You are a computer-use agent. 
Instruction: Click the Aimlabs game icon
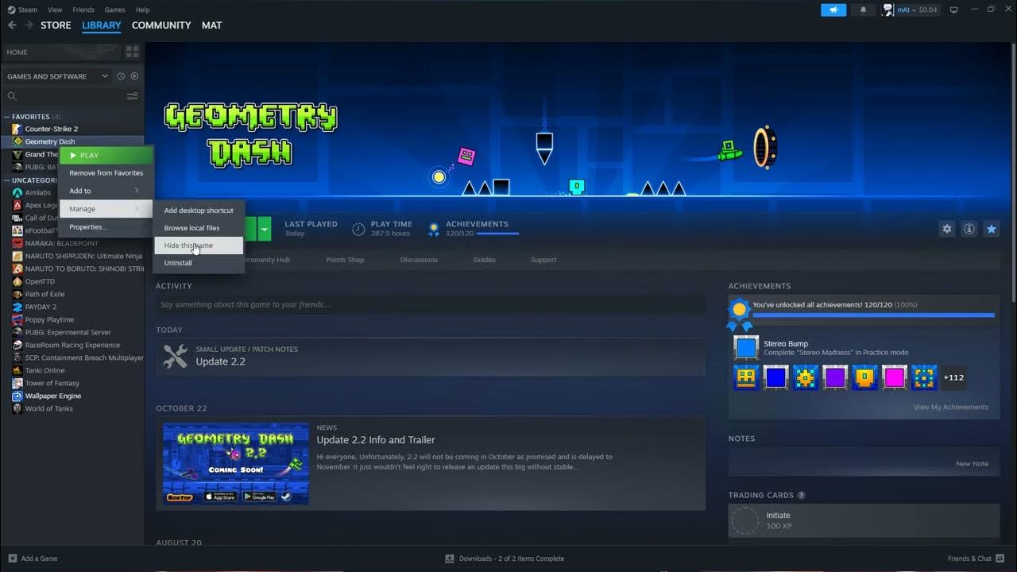point(17,192)
